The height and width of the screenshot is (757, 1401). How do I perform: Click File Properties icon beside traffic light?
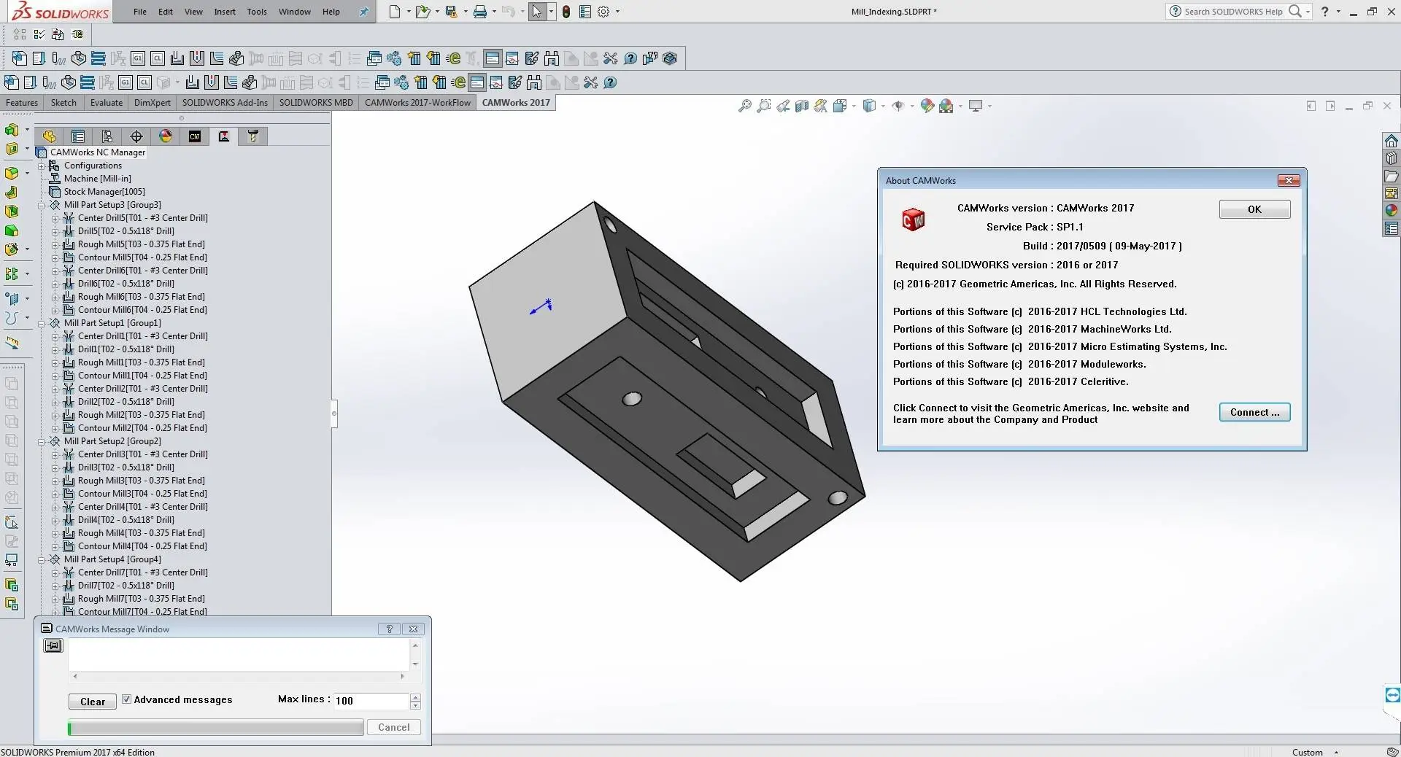584,12
